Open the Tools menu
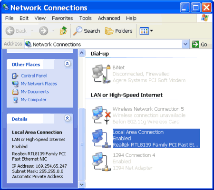 [86, 18]
